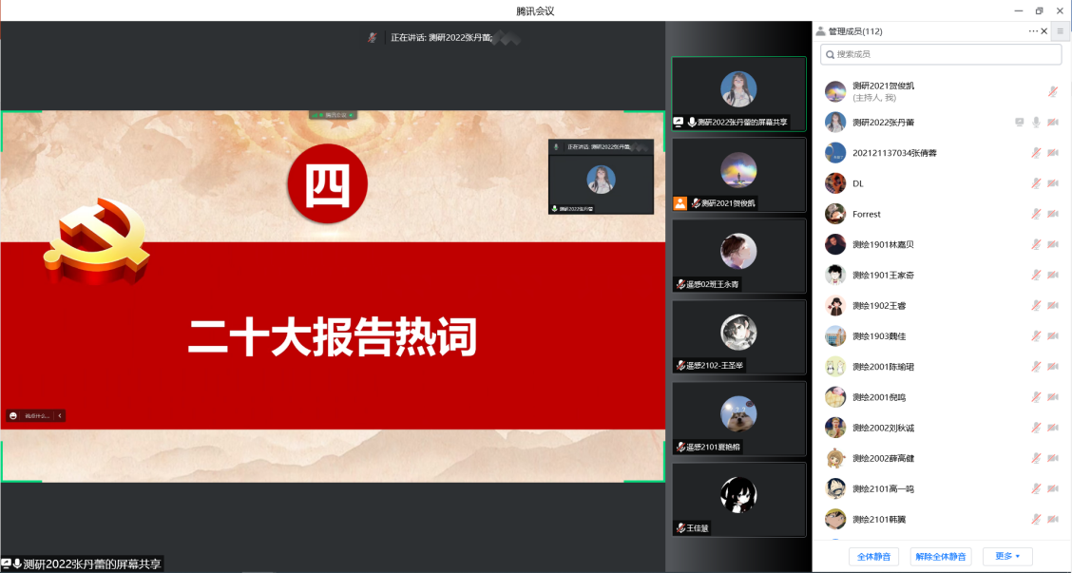Select member 测绘2002刘秋诚 in the list
This screenshot has width=1072, height=573.
(884, 428)
